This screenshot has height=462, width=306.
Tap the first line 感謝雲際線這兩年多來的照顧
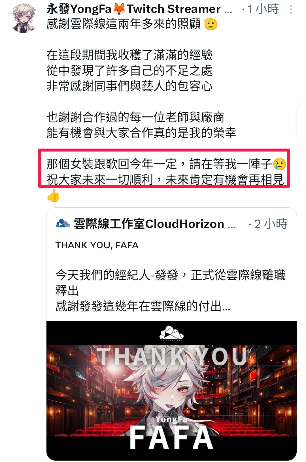[124, 24]
